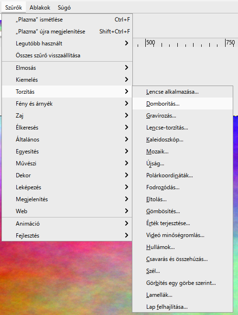Click Lap felhajlítása... filter

click(x=183, y=307)
